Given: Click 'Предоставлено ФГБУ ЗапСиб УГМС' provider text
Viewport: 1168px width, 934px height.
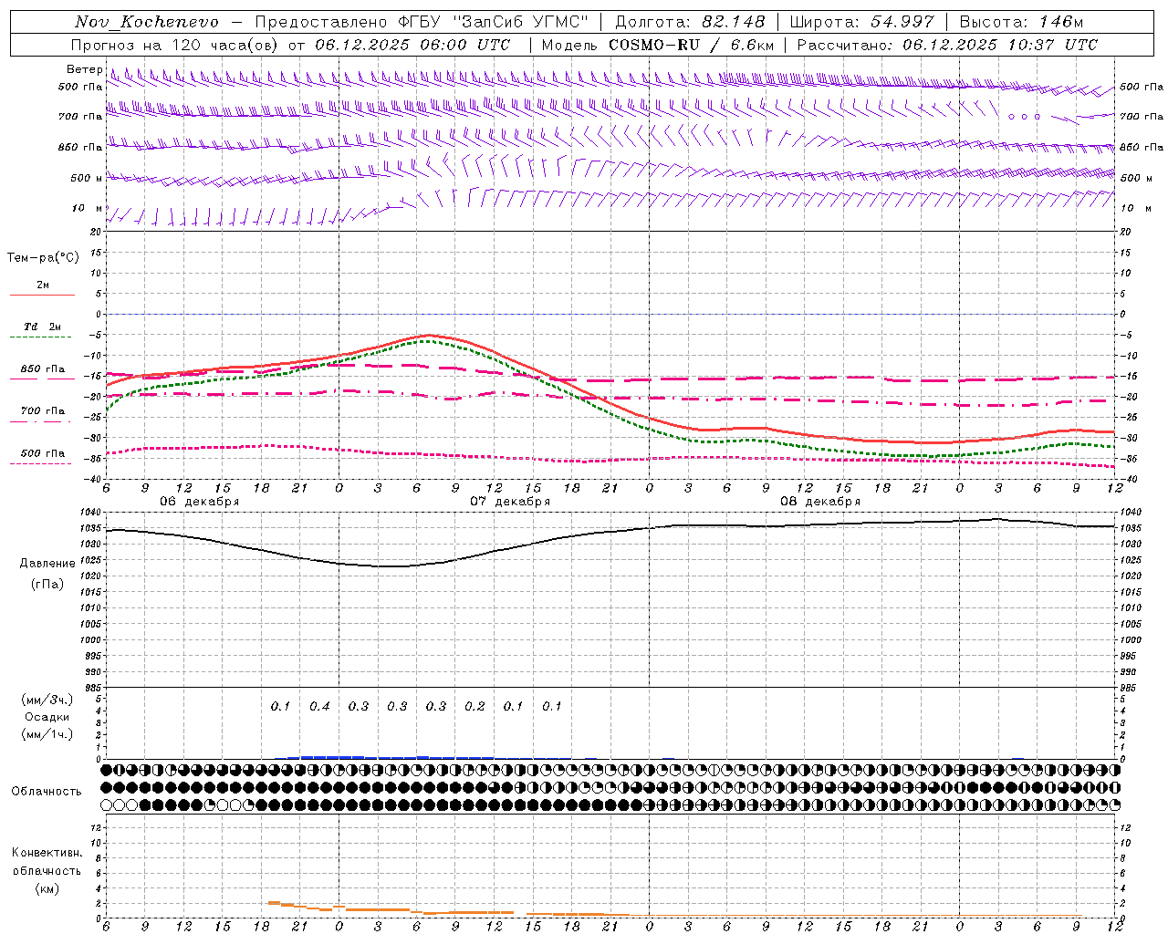Looking at the screenshot, I should 421,22.
